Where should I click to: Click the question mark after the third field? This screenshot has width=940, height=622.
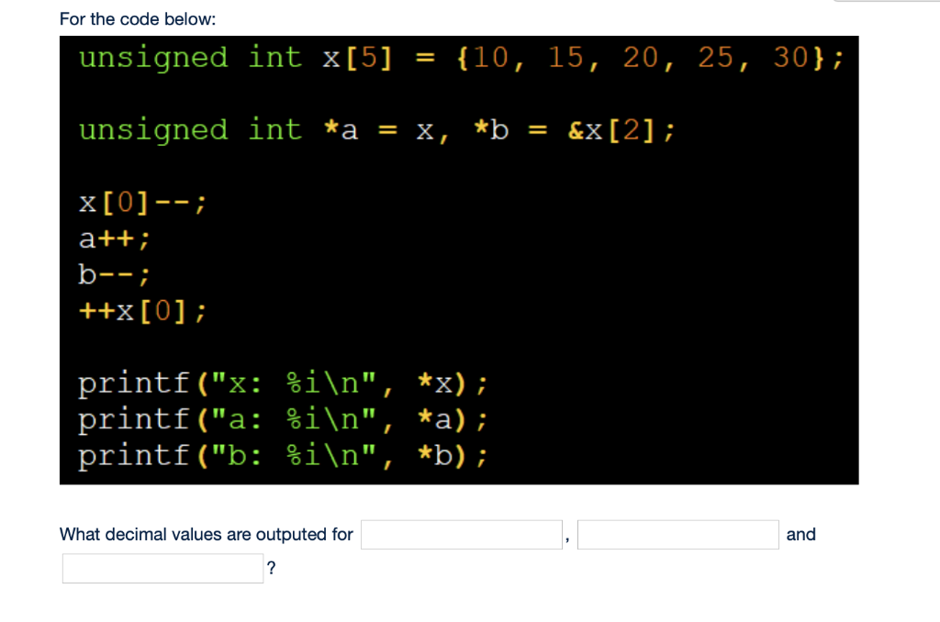pyautogui.click(x=271, y=568)
